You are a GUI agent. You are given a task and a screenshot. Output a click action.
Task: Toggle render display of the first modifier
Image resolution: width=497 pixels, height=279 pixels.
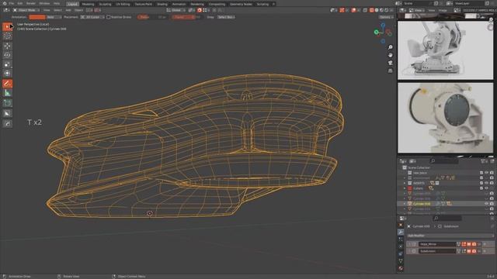click(x=474, y=244)
